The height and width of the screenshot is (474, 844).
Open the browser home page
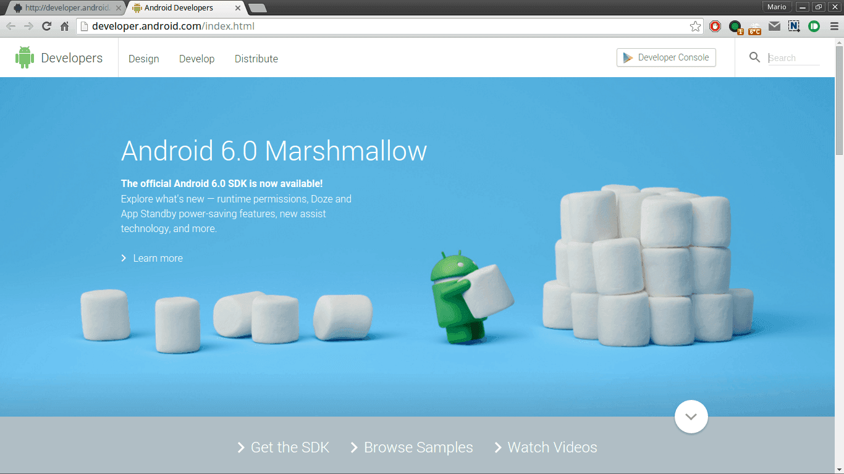(64, 26)
